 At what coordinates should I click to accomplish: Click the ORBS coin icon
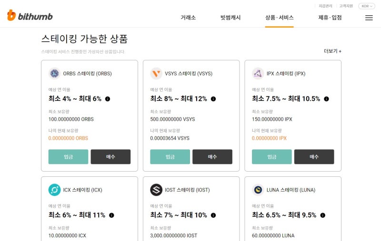pyautogui.click(x=54, y=74)
